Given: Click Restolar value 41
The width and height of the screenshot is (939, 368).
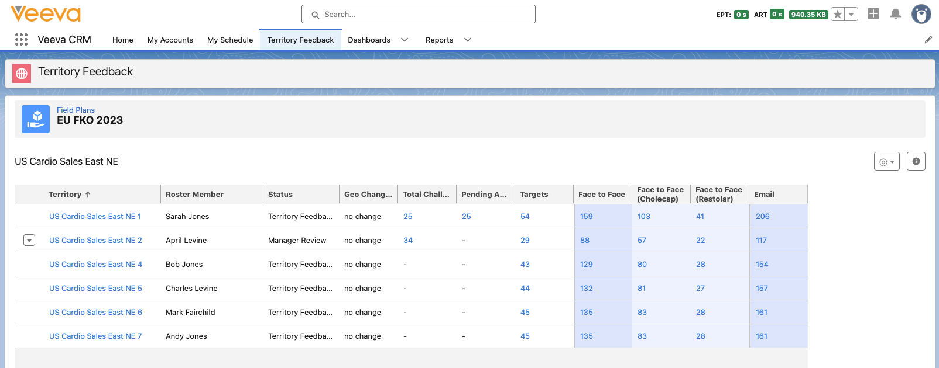Looking at the screenshot, I should pyautogui.click(x=700, y=216).
